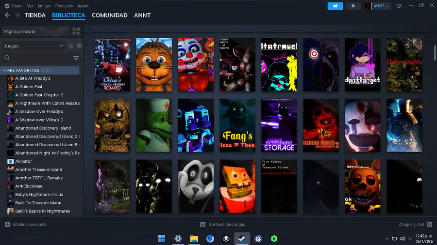Select A Bite At Freddy's in list
The height and width of the screenshot is (245, 437).
pos(33,78)
